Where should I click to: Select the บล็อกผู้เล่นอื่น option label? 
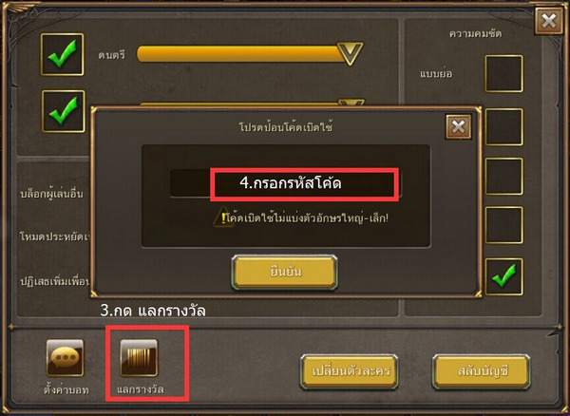pos(51,194)
